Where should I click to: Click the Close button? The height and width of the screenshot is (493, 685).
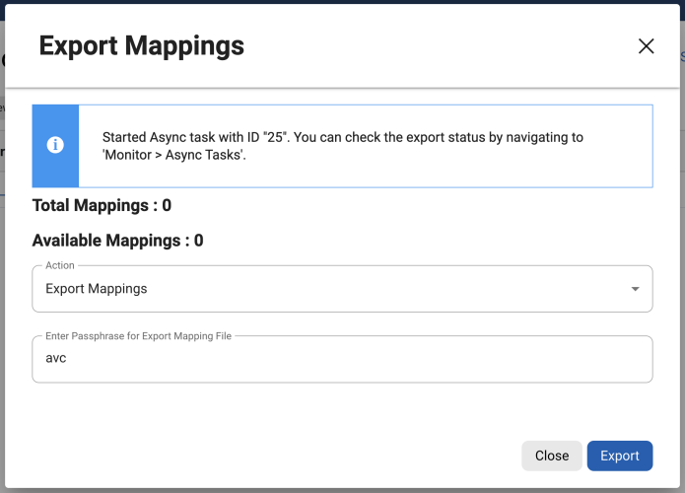coord(551,456)
